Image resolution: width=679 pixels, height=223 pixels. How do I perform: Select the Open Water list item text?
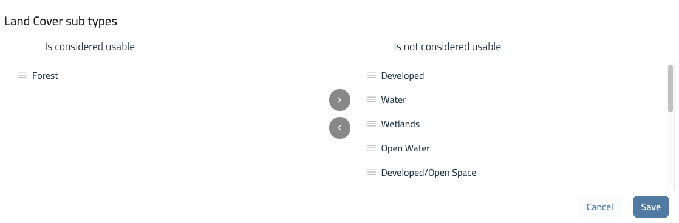click(405, 148)
